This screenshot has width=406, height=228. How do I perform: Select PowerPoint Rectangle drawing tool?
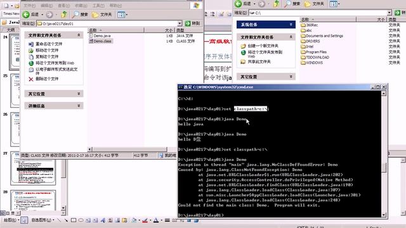pyautogui.click(x=74, y=220)
